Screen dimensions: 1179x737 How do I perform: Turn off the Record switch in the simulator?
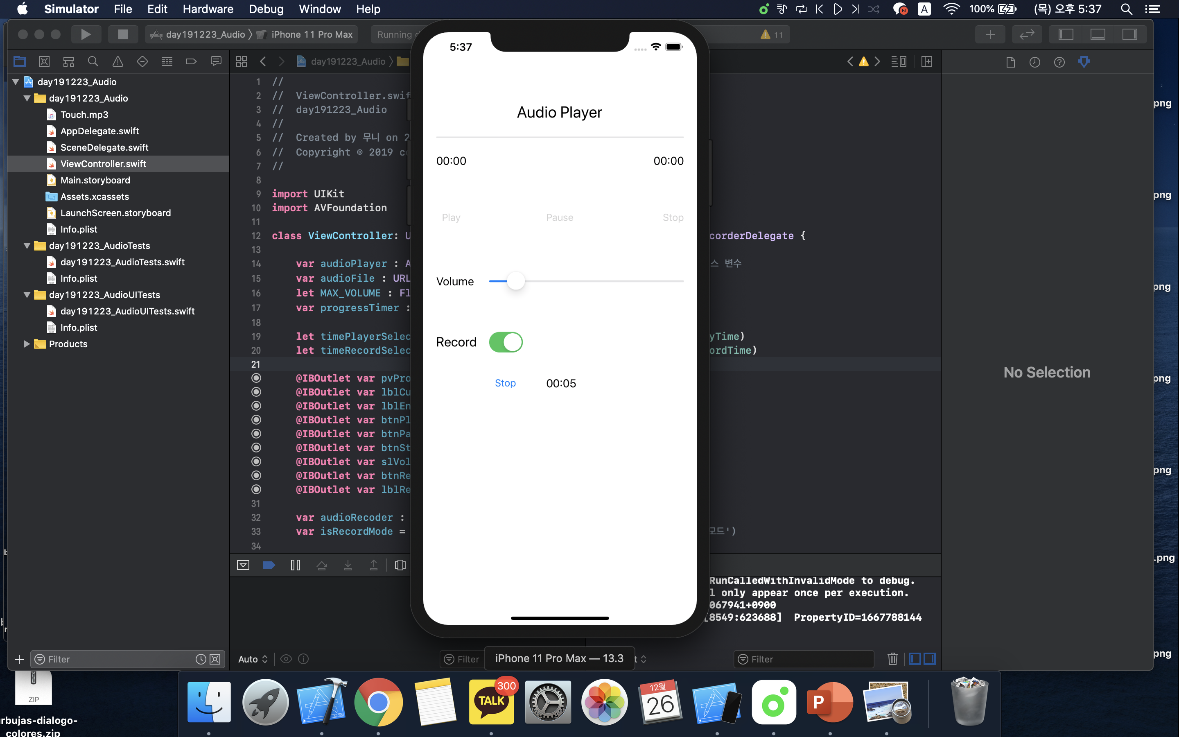tap(506, 342)
